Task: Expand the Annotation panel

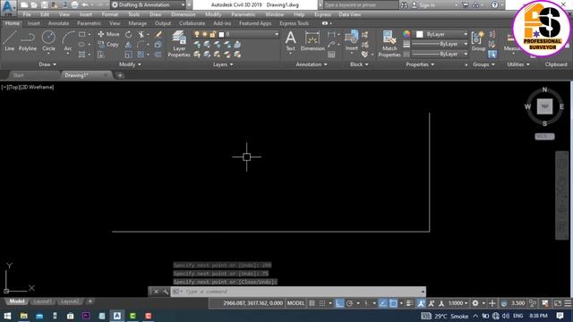Action: (x=312, y=64)
